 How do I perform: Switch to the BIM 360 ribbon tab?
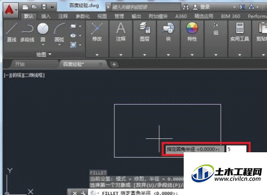[231, 17]
